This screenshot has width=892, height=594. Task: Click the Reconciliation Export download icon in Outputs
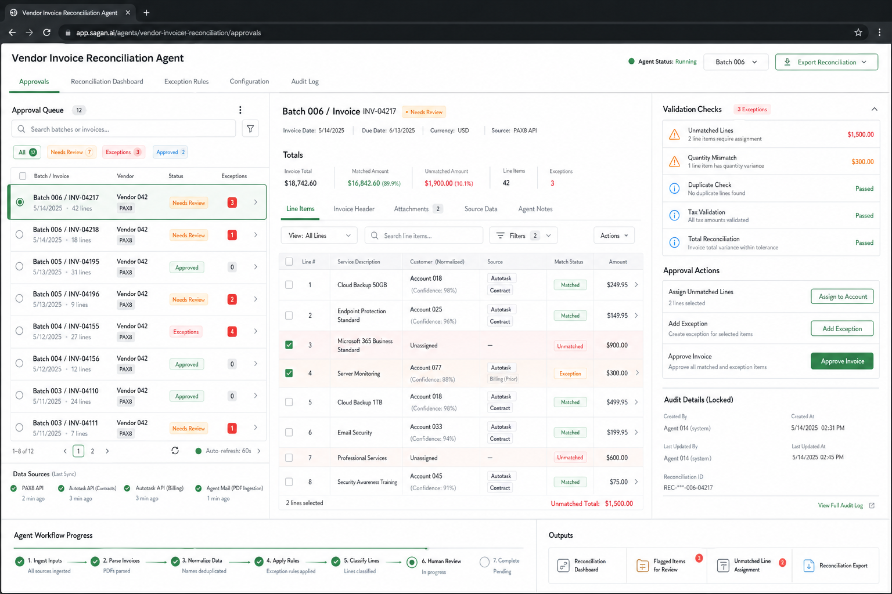click(x=808, y=566)
